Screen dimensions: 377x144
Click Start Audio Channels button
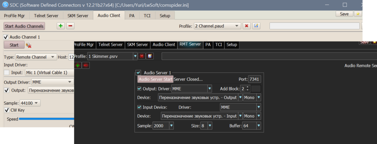24,26
